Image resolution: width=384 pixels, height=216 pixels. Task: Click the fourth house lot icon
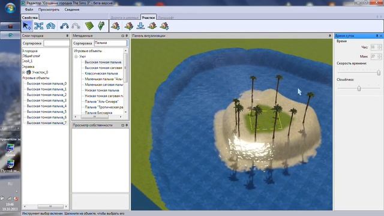(x=152, y=26)
